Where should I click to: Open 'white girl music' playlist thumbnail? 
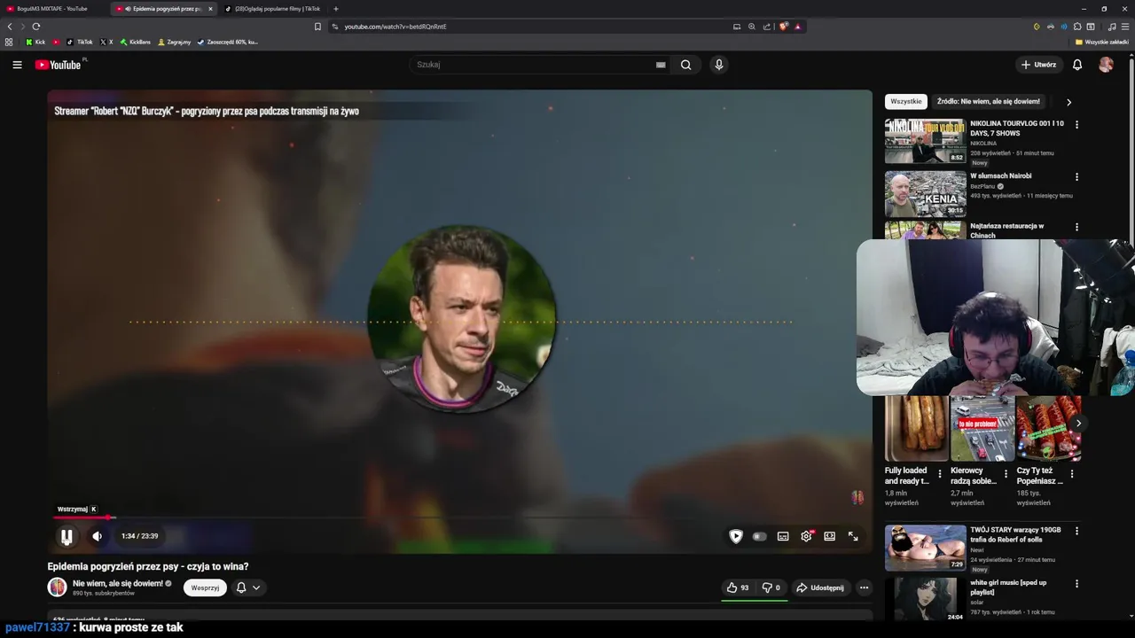click(925, 599)
